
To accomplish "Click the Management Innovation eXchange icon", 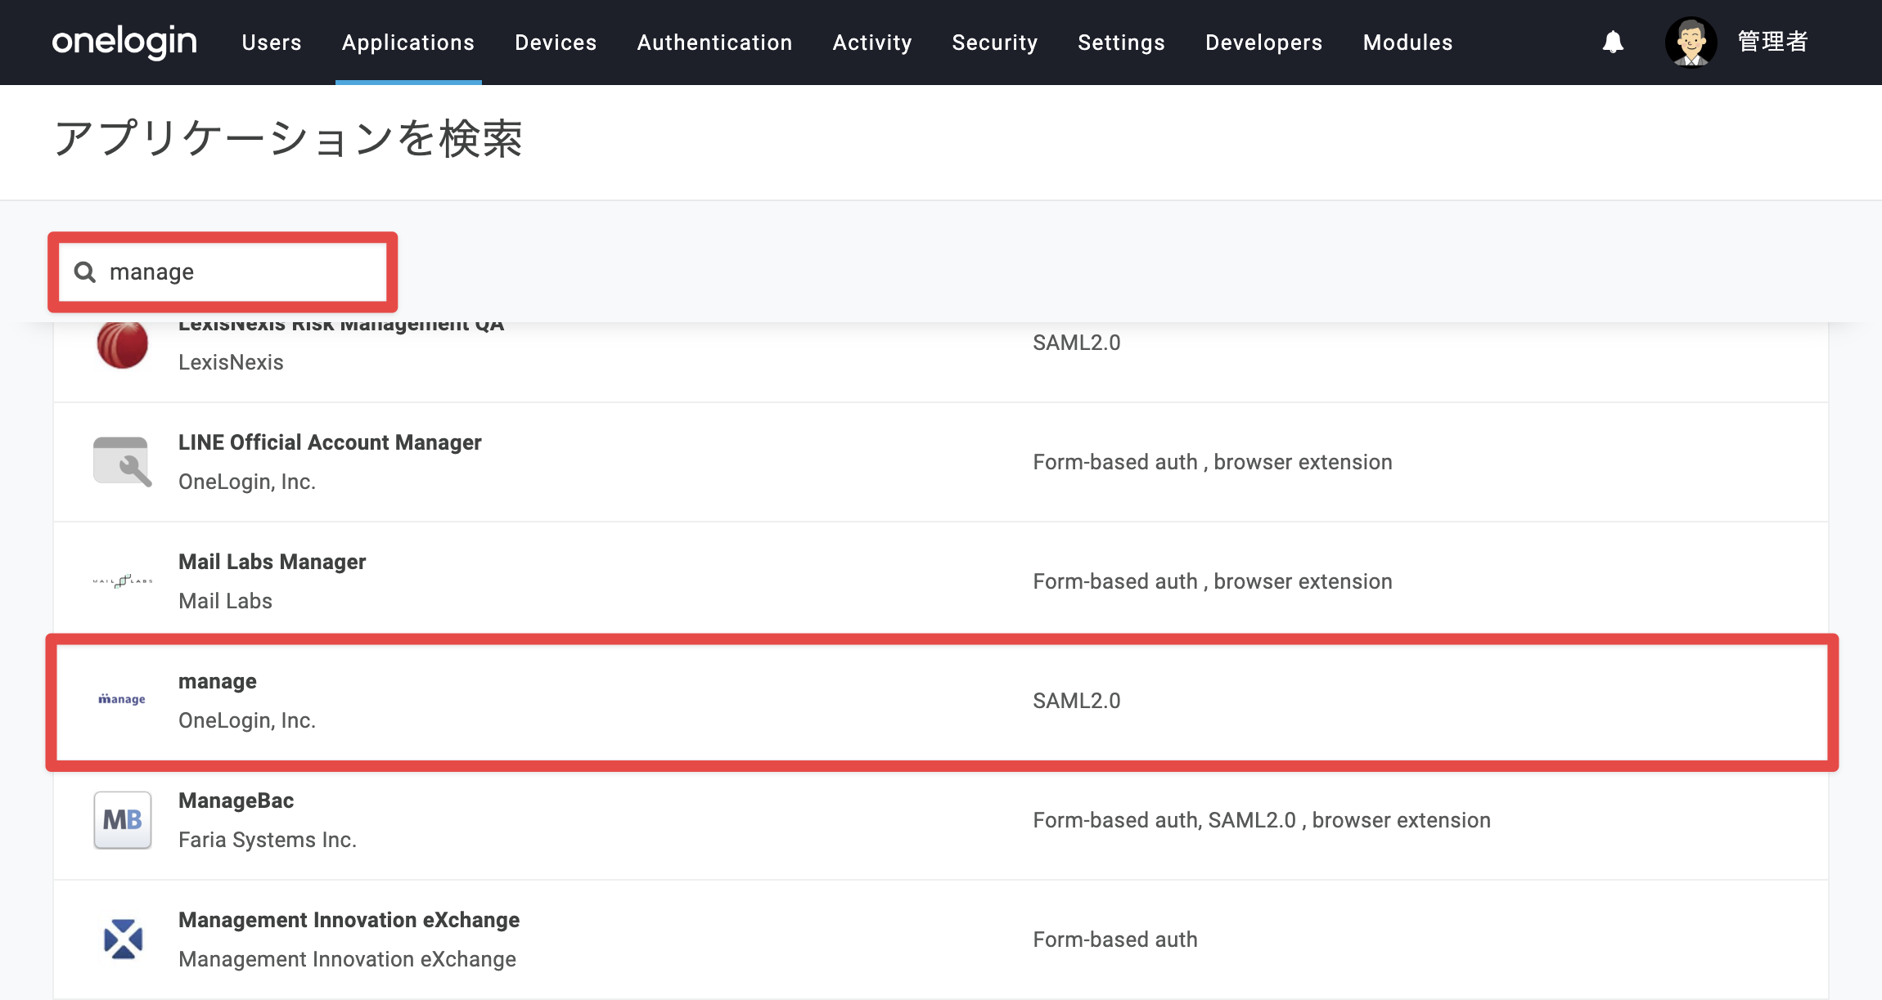I will tap(123, 939).
